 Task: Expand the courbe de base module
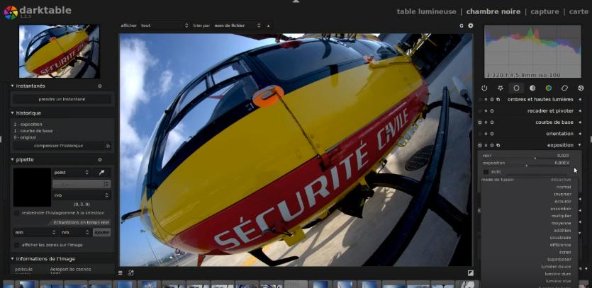click(x=580, y=122)
